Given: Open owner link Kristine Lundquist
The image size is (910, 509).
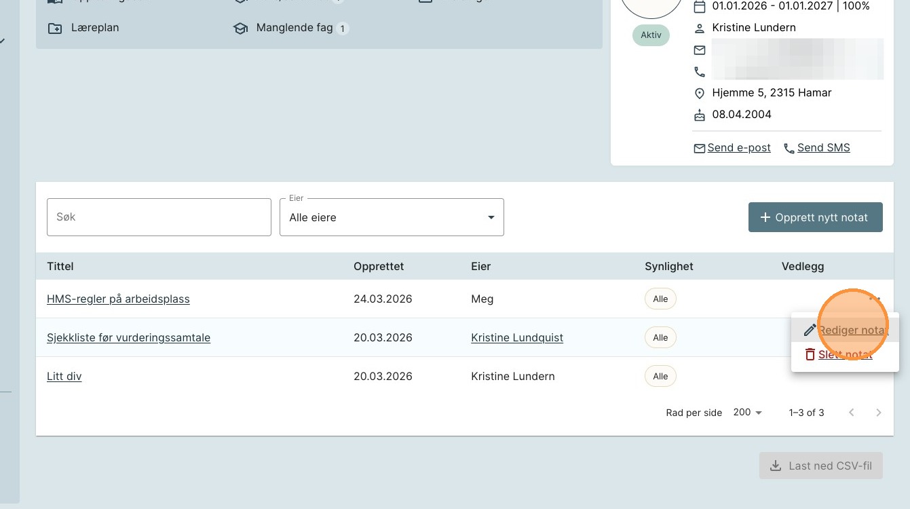Looking at the screenshot, I should pyautogui.click(x=516, y=337).
